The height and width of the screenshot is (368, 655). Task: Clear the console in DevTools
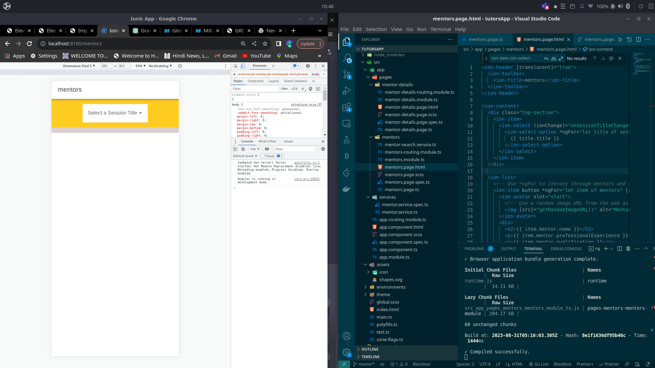[243, 149]
